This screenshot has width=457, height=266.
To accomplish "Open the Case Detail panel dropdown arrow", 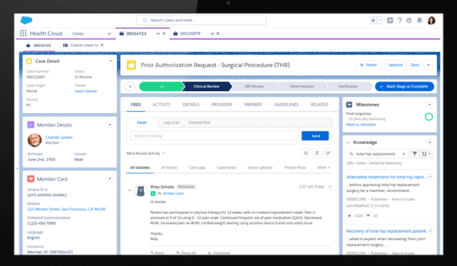I will coord(111,61).
